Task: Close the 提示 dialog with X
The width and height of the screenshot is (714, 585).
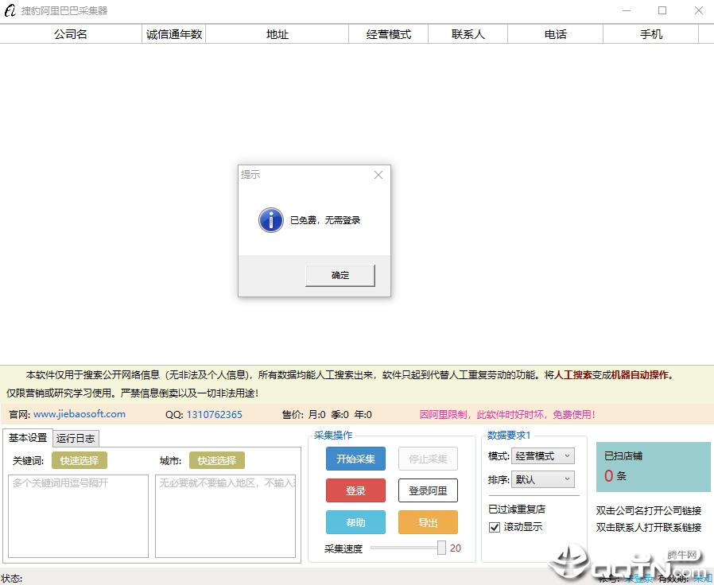Action: point(378,175)
